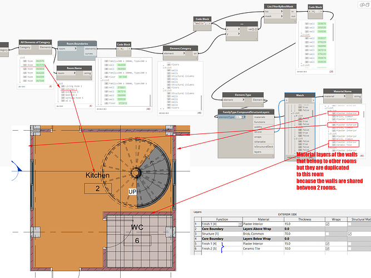The width and height of the screenshot is (371, 278).
Task: Click the Material column header
Action: (263, 219)
